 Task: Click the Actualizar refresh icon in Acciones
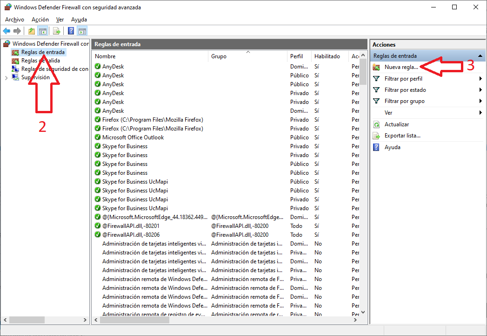click(x=376, y=124)
